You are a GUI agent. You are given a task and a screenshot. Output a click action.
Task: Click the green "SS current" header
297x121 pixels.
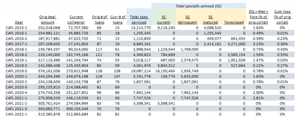point(164,20)
